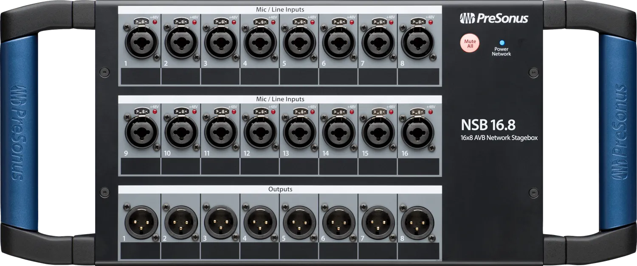This screenshot has height=266, width=637.
Task: Click the Mic / Line Inputs header above input 1
Action: point(280,9)
